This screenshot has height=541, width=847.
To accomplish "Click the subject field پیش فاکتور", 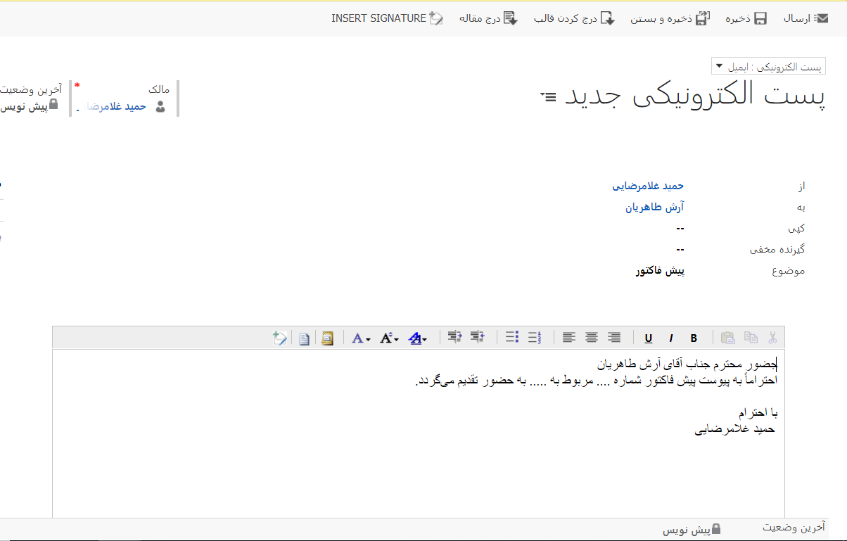I will (x=659, y=270).
